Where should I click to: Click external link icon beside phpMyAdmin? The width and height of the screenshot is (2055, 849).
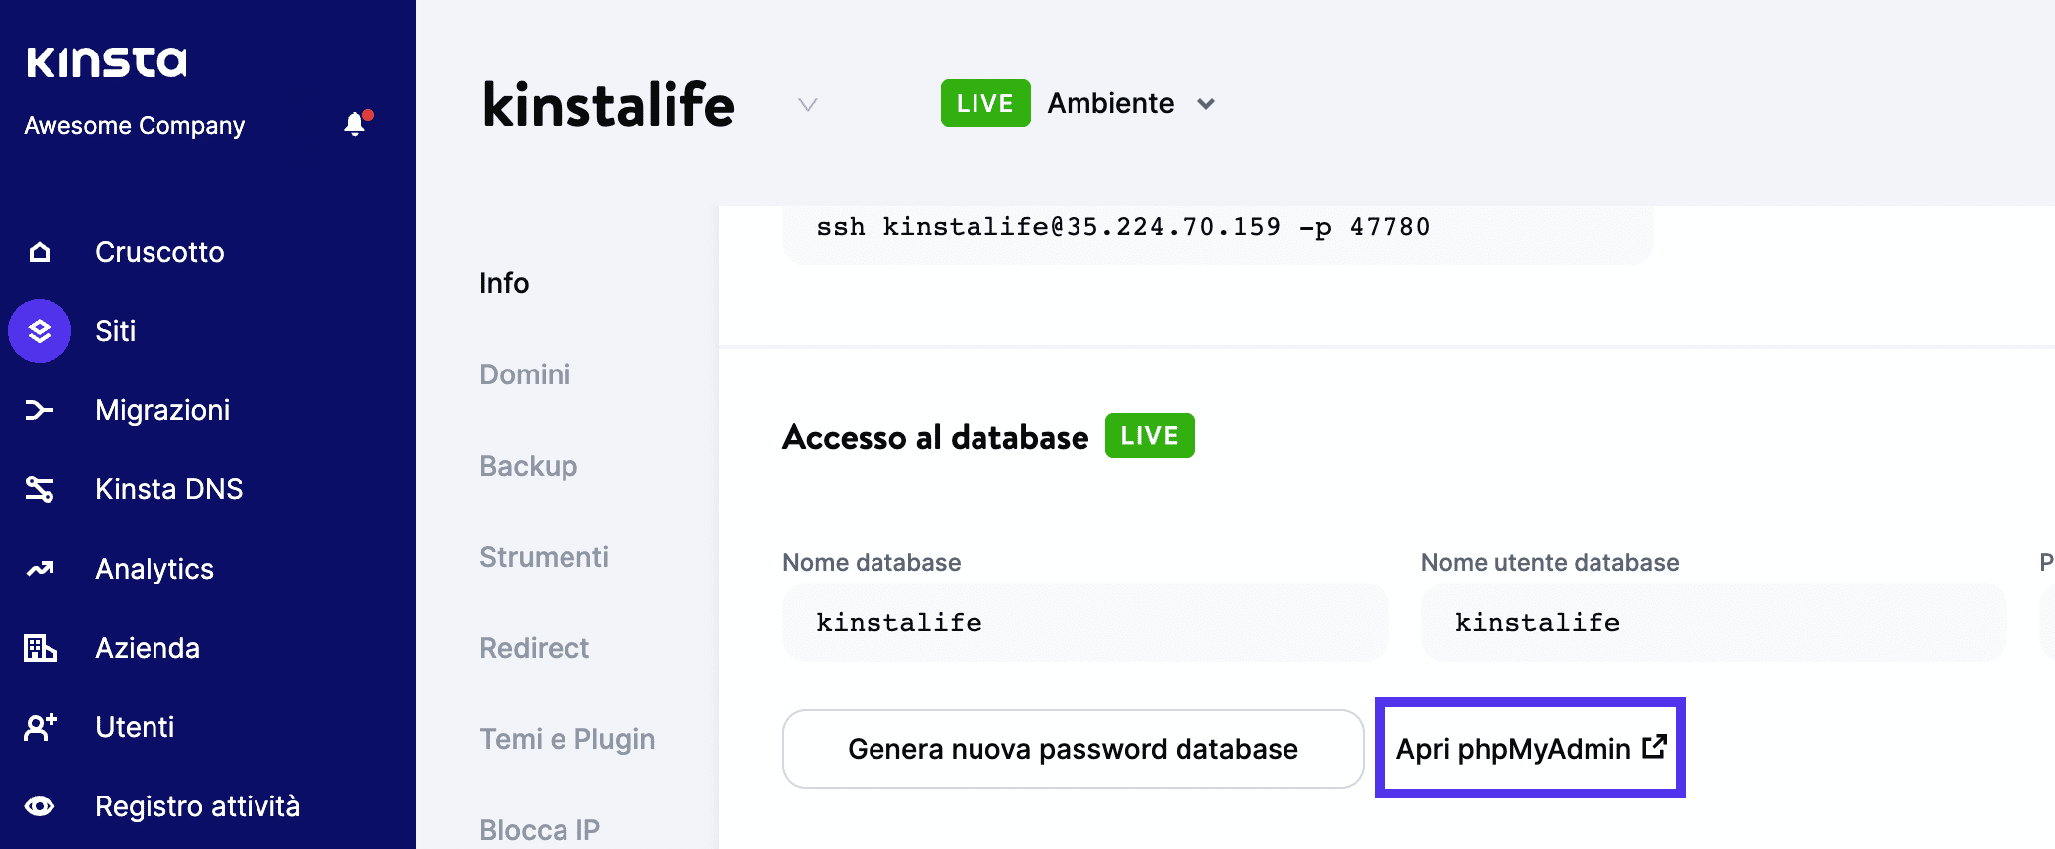tap(1654, 747)
